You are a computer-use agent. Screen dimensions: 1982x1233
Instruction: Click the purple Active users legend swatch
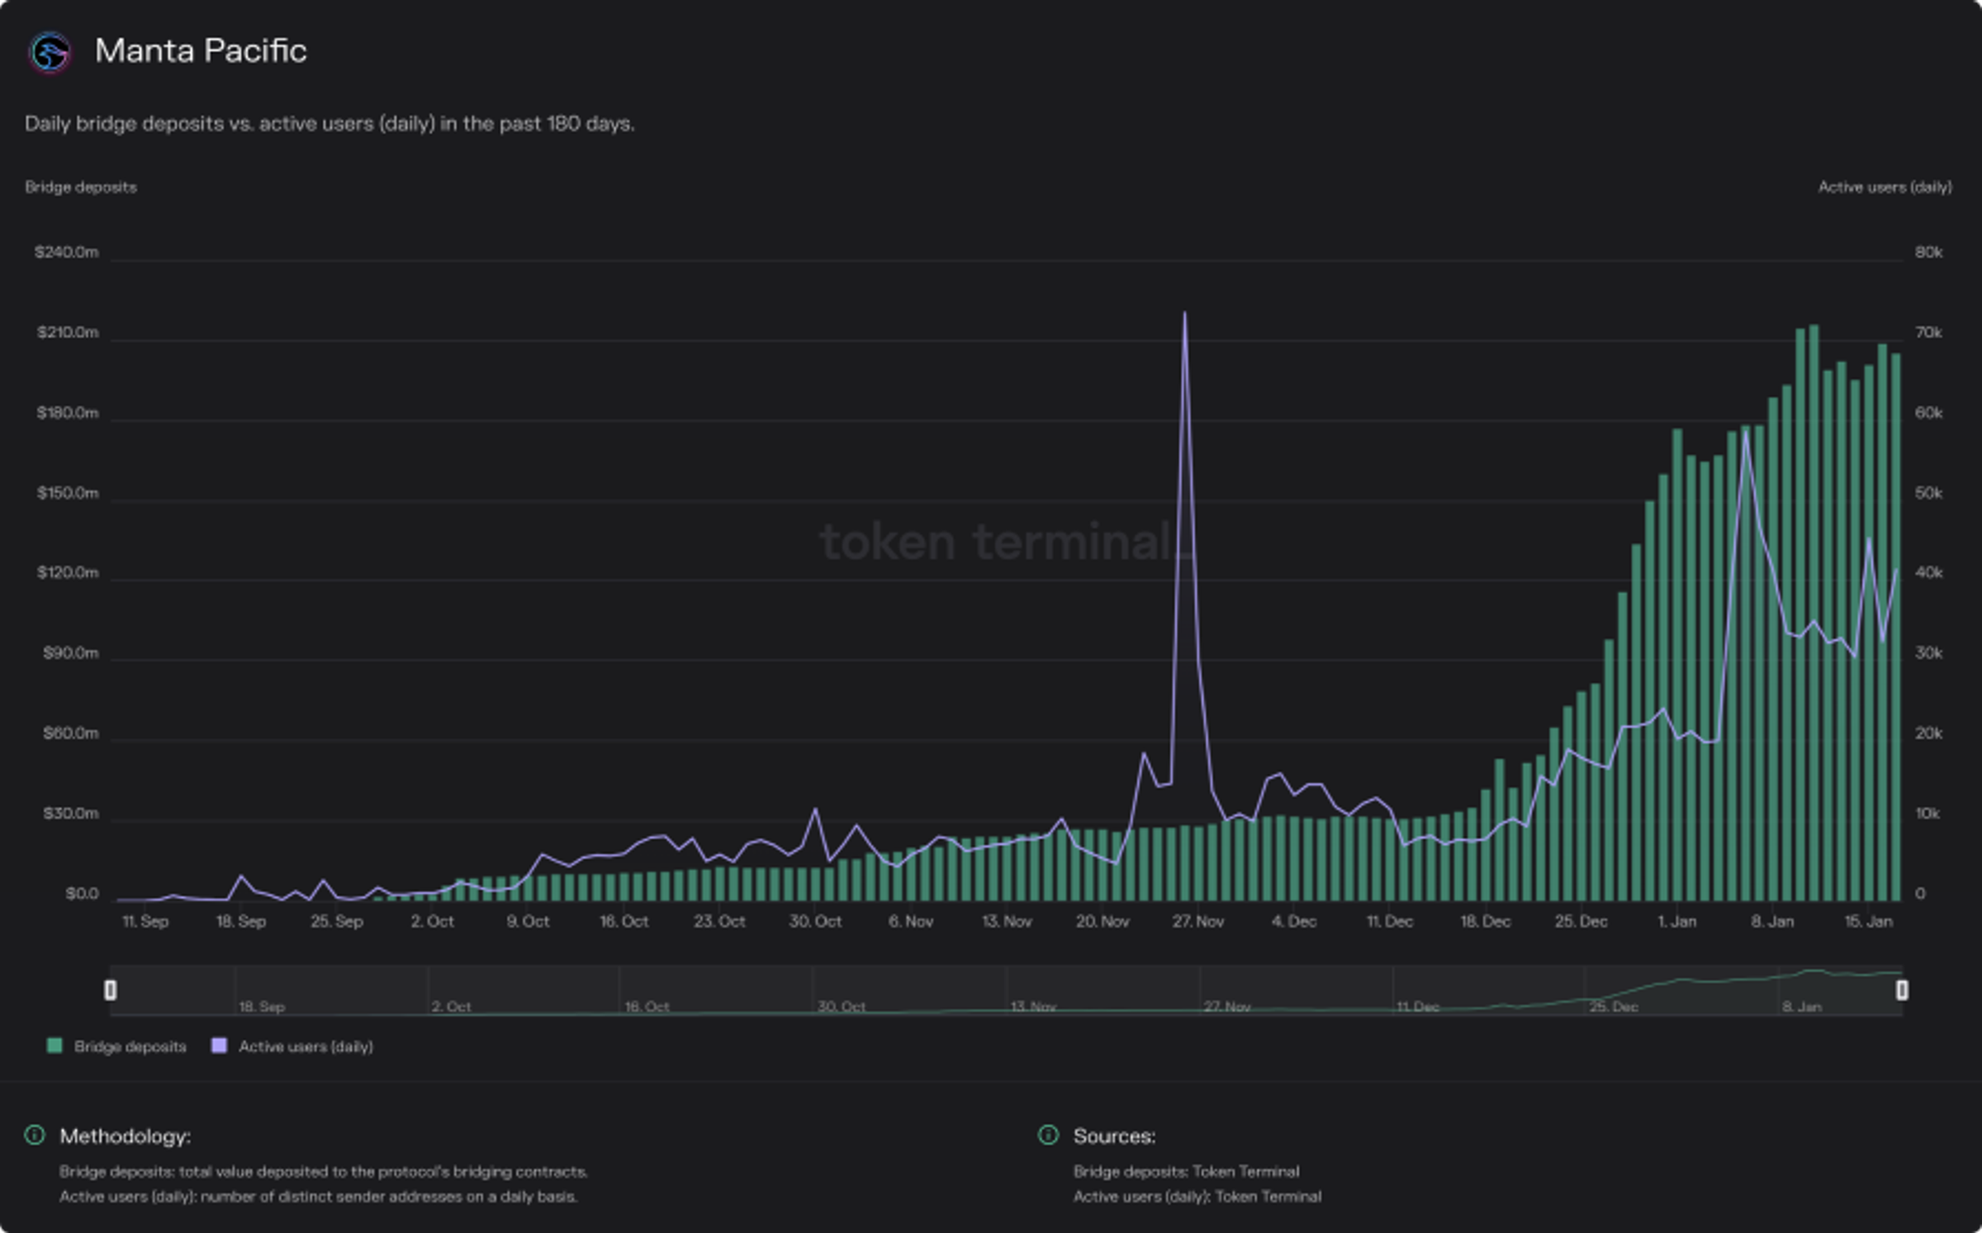pos(219,1046)
